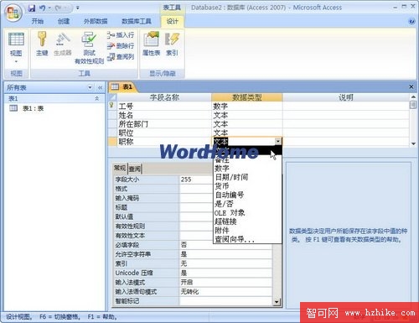Choose 数字 from data type list

click(247, 169)
